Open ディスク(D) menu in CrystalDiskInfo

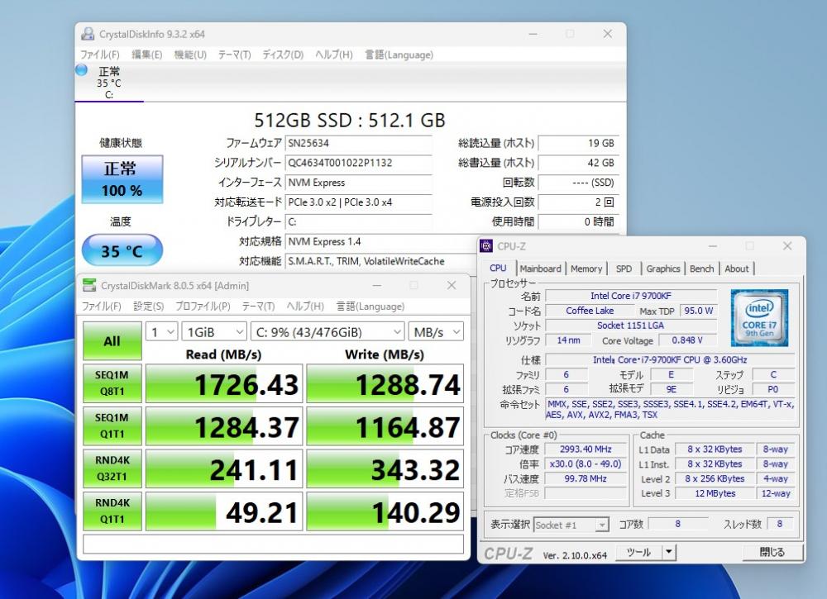click(x=283, y=55)
